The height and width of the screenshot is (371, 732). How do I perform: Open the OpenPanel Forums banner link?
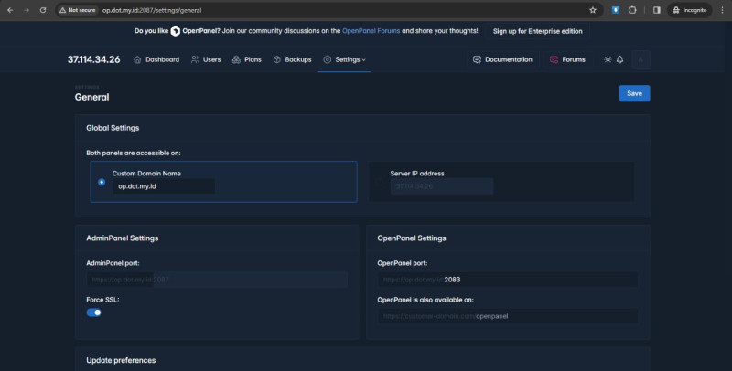coord(373,30)
